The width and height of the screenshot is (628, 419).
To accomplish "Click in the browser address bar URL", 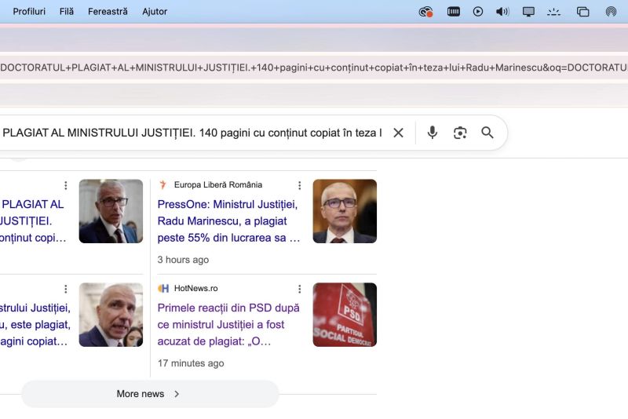I will pyautogui.click(x=314, y=68).
